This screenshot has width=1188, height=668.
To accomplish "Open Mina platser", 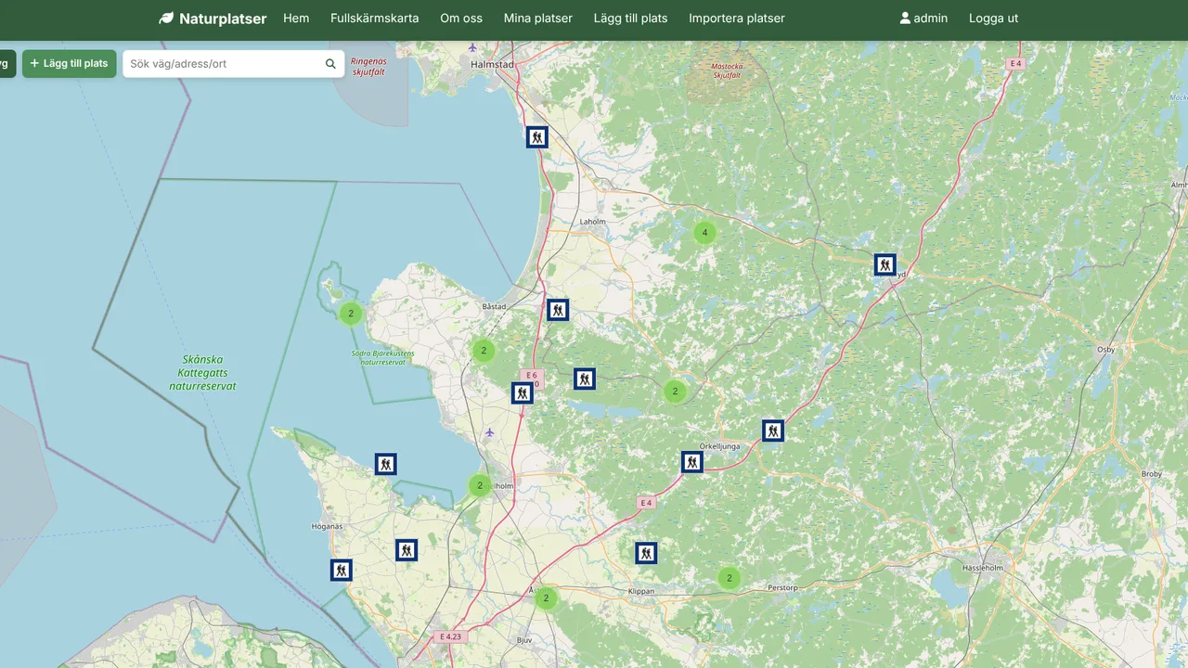I will tap(538, 19).
